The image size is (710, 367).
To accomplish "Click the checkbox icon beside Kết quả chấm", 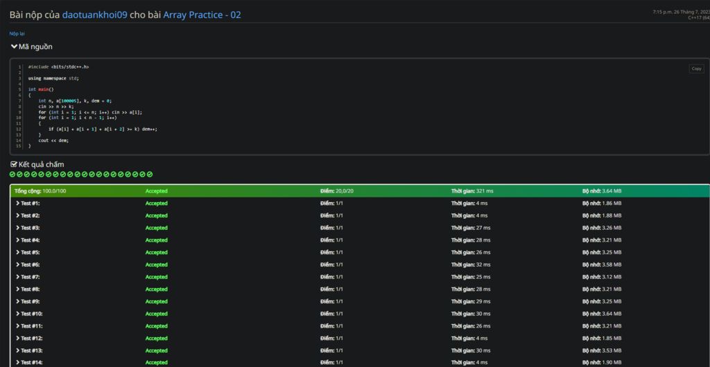I will pyautogui.click(x=14, y=164).
